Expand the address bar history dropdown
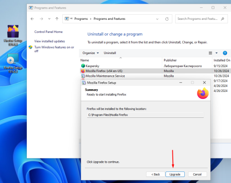Screen dimensions: 231x183 click(157, 19)
